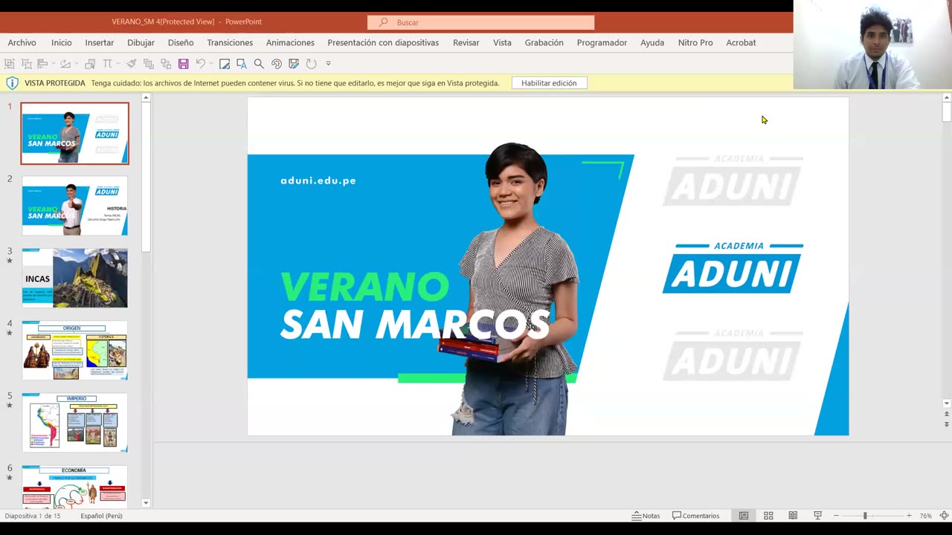
Task: Open Customize Quick Access Toolbar dropdown
Action: [x=328, y=64]
